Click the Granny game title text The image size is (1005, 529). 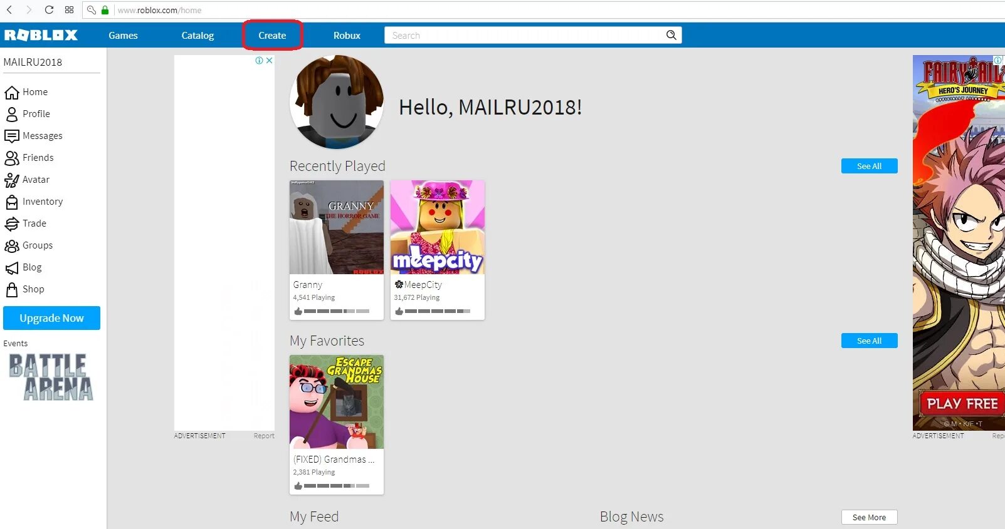click(x=307, y=285)
